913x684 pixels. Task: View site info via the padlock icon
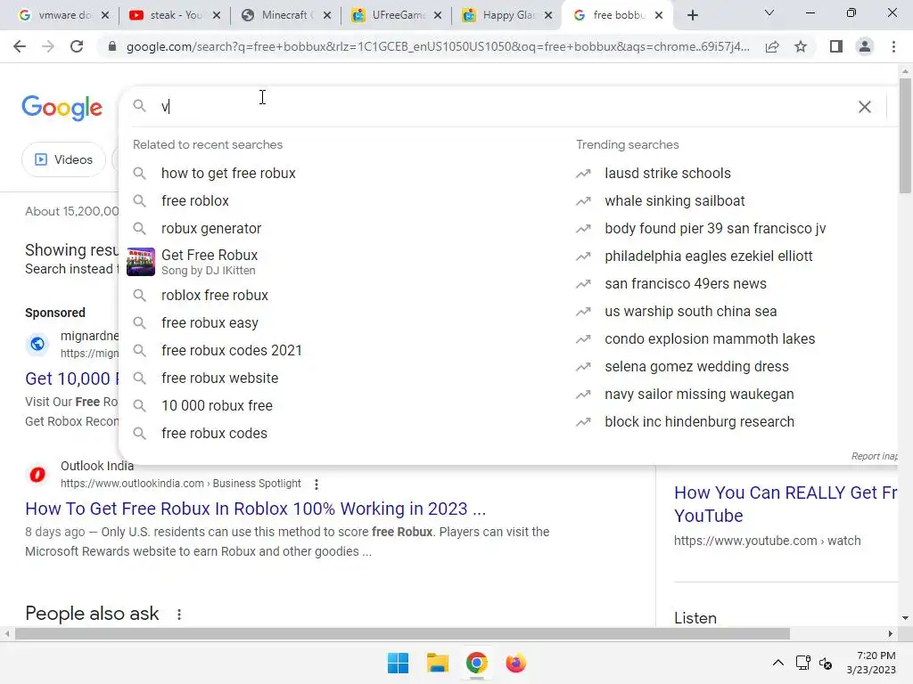112,46
